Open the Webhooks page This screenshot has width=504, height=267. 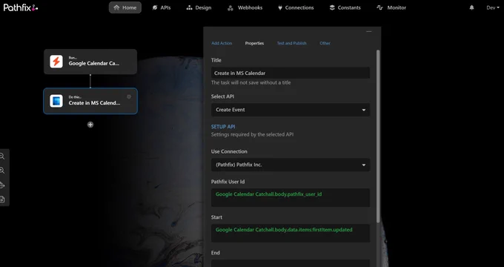click(x=245, y=7)
